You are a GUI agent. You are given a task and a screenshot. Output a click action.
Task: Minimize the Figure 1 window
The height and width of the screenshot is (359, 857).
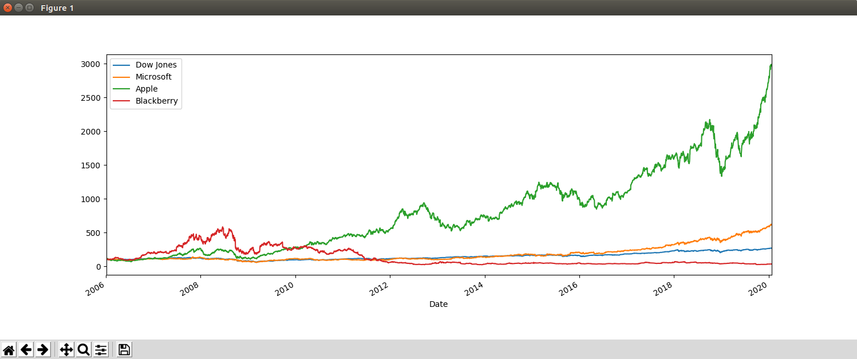click(x=18, y=7)
